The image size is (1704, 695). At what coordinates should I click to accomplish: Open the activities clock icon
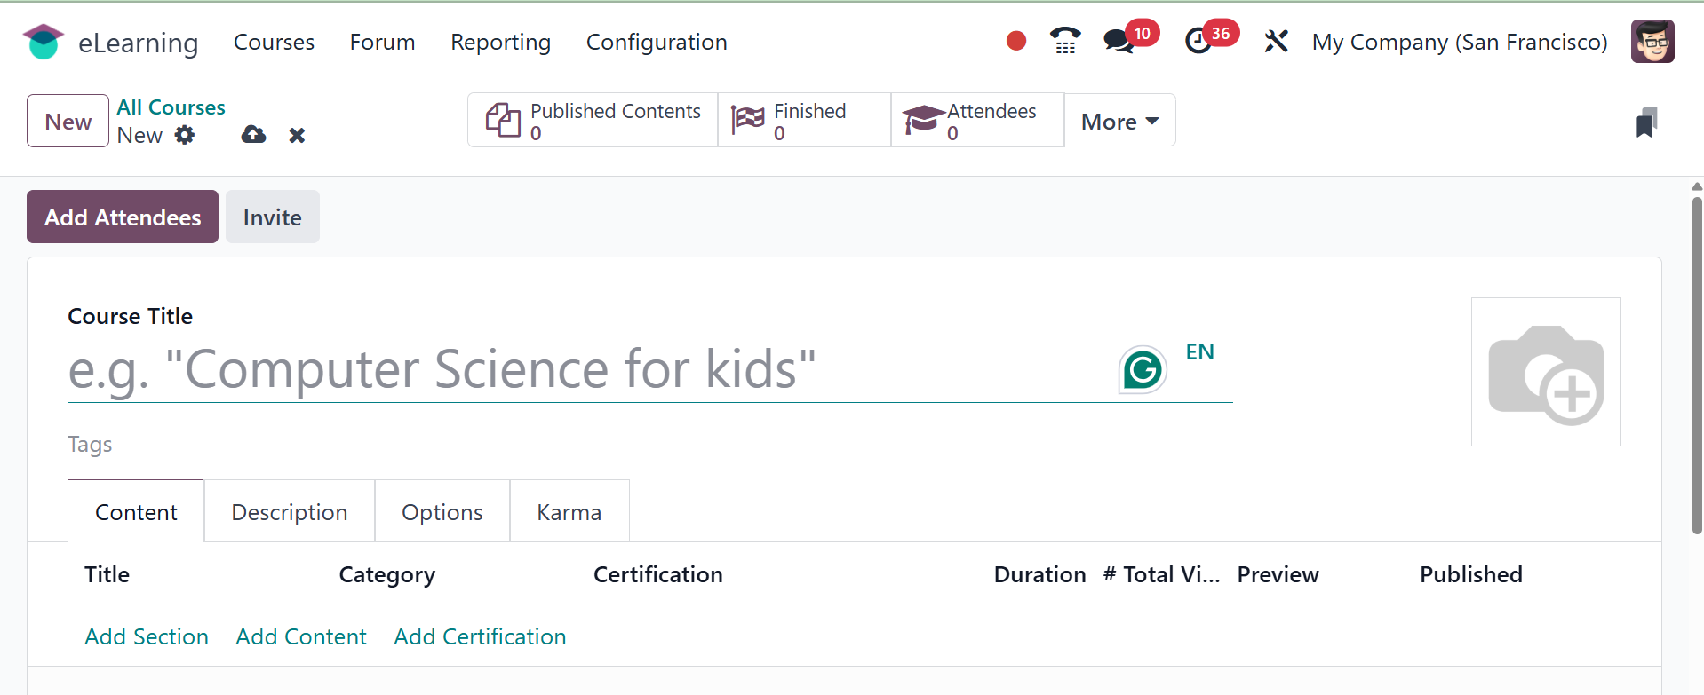point(1198,41)
